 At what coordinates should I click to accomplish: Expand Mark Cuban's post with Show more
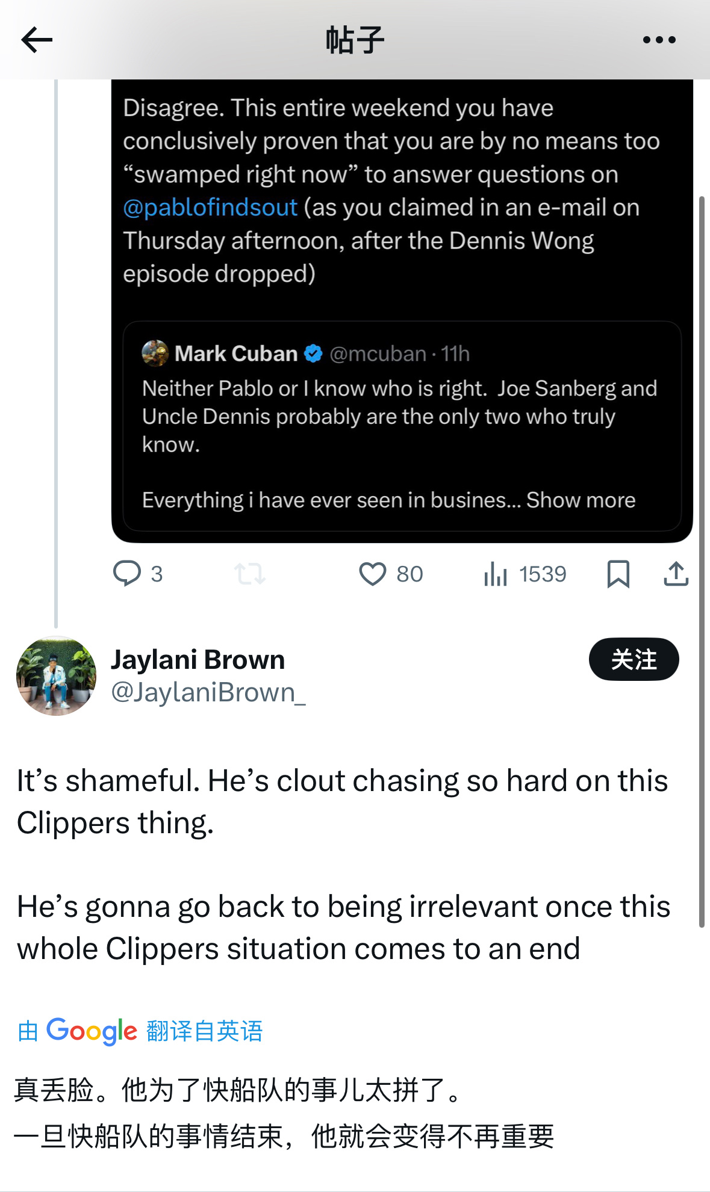tap(581, 500)
